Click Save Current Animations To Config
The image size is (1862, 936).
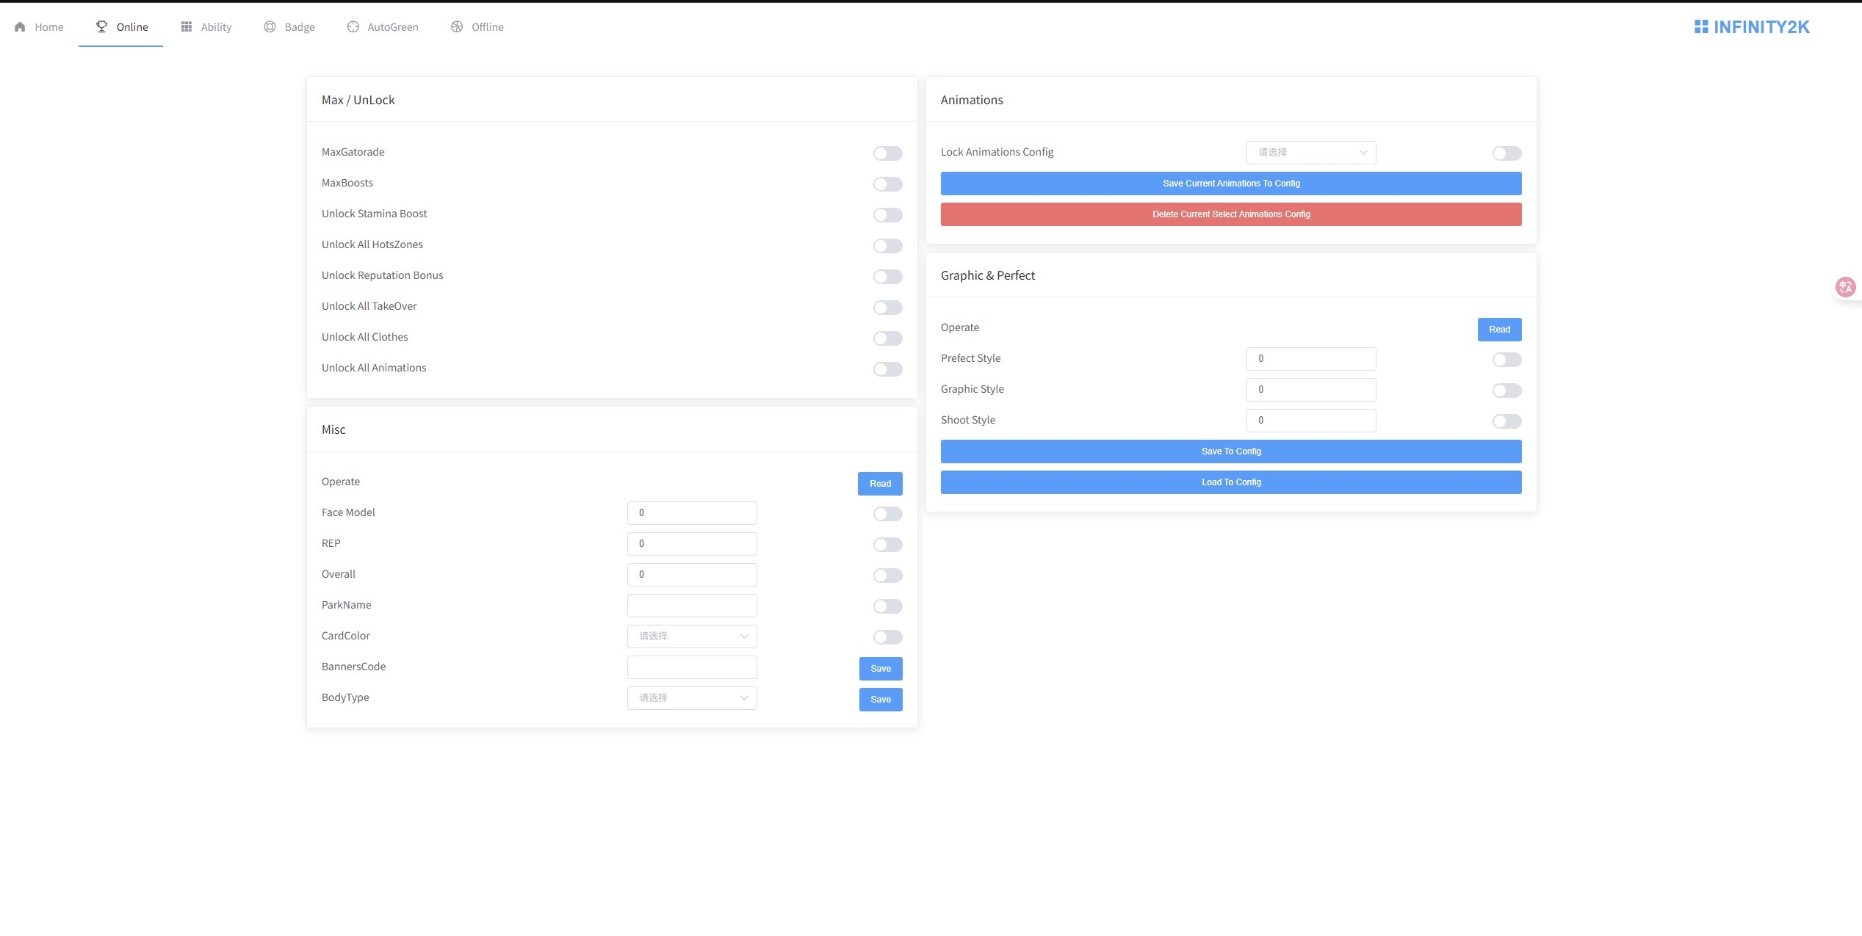[1230, 183]
